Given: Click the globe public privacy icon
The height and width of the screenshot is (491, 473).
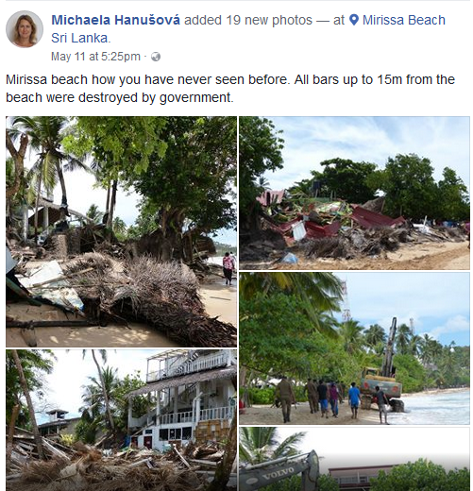Looking at the screenshot, I should coord(156,57).
